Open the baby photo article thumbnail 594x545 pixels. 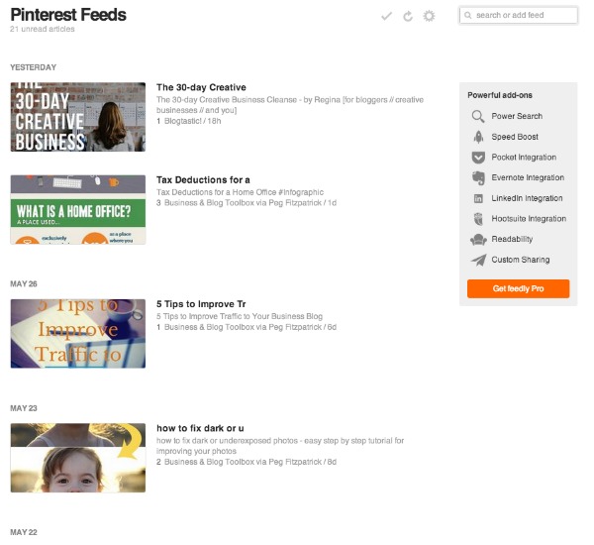[x=78, y=458]
